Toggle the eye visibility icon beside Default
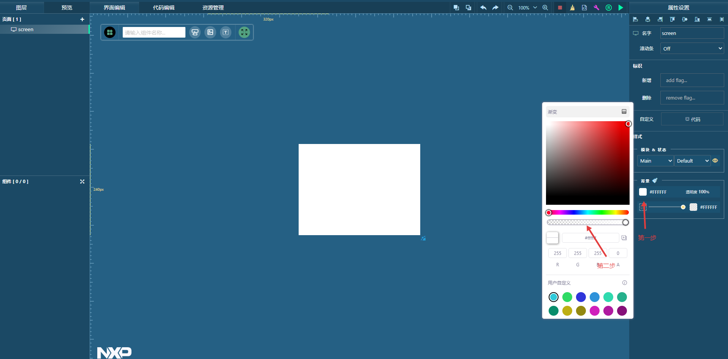This screenshot has width=728, height=359. (715, 161)
